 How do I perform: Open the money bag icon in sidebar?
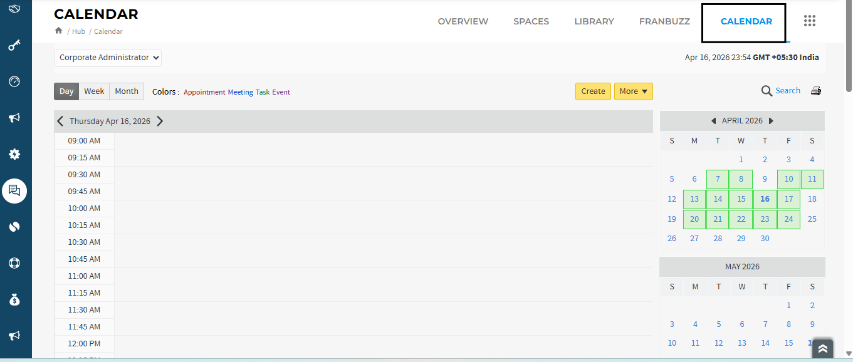tap(15, 300)
